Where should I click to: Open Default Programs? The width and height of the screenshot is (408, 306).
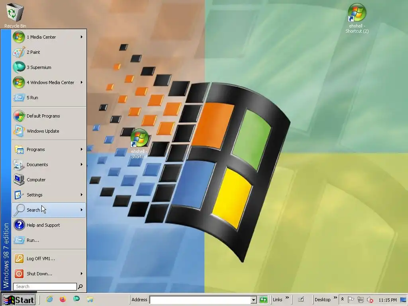(x=49, y=116)
